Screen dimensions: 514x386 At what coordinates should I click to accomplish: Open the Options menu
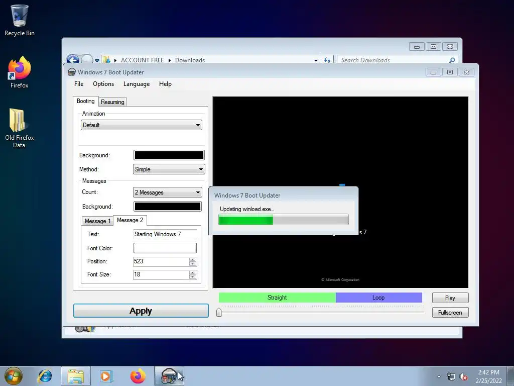point(103,84)
